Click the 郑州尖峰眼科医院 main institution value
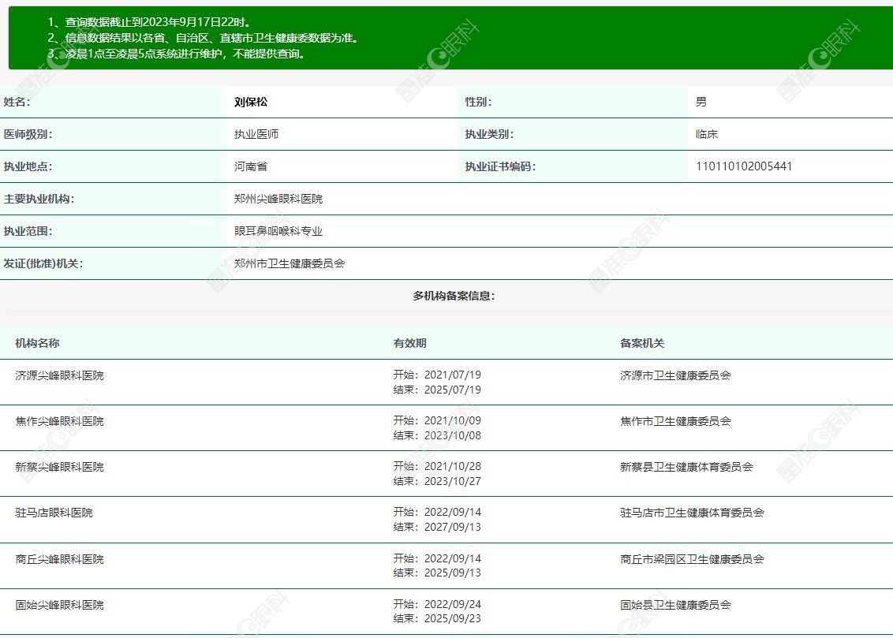Screen dimensions: 893x638 [x=278, y=199]
